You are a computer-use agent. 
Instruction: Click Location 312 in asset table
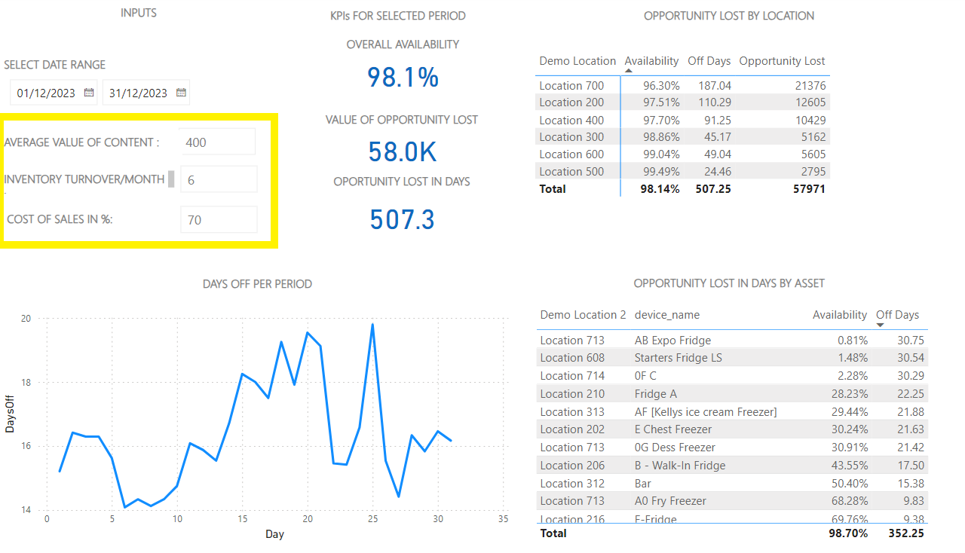coord(572,484)
